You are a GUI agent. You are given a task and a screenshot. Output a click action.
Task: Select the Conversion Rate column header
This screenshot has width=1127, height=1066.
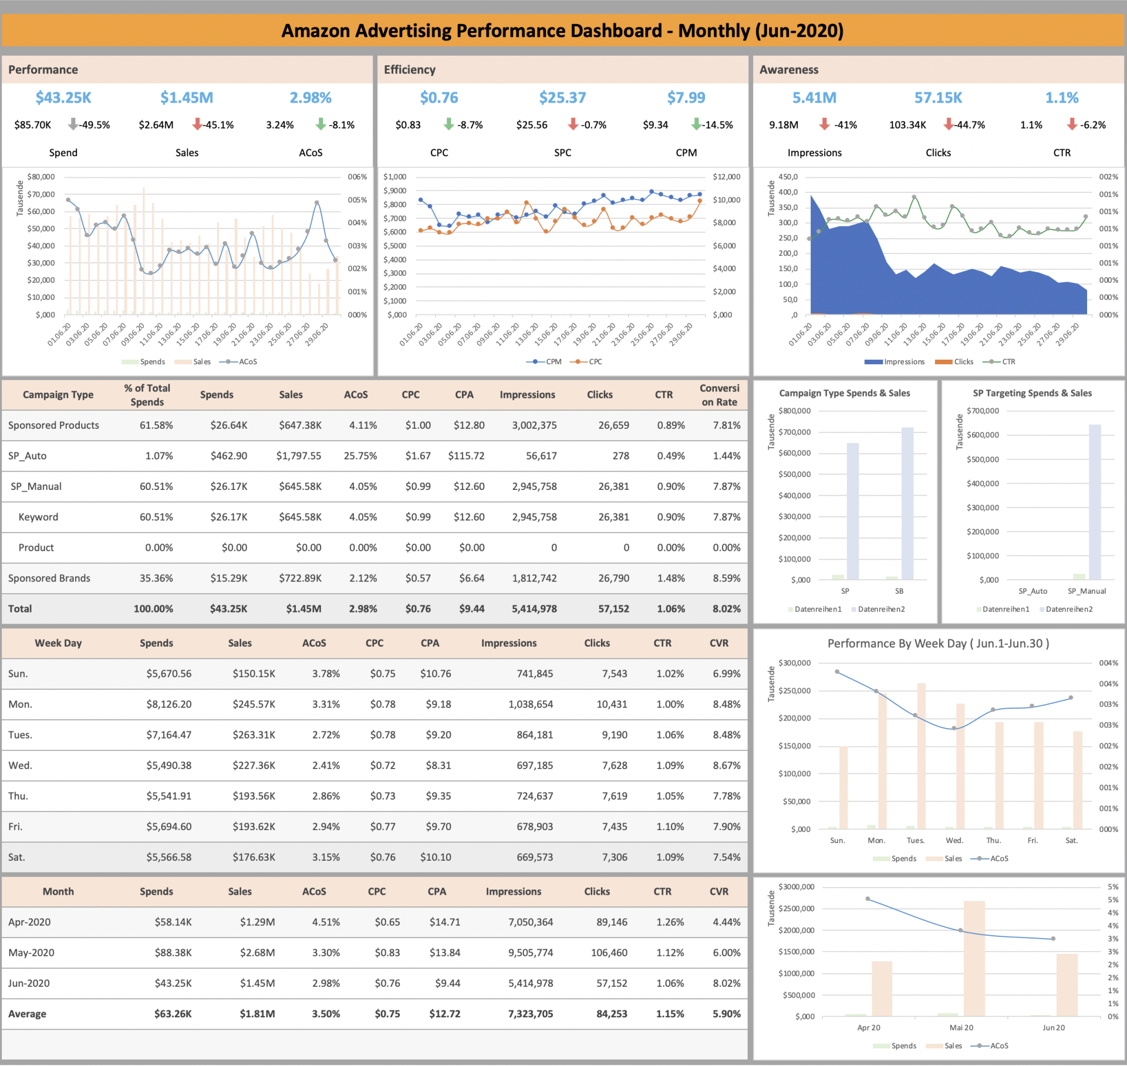point(719,395)
